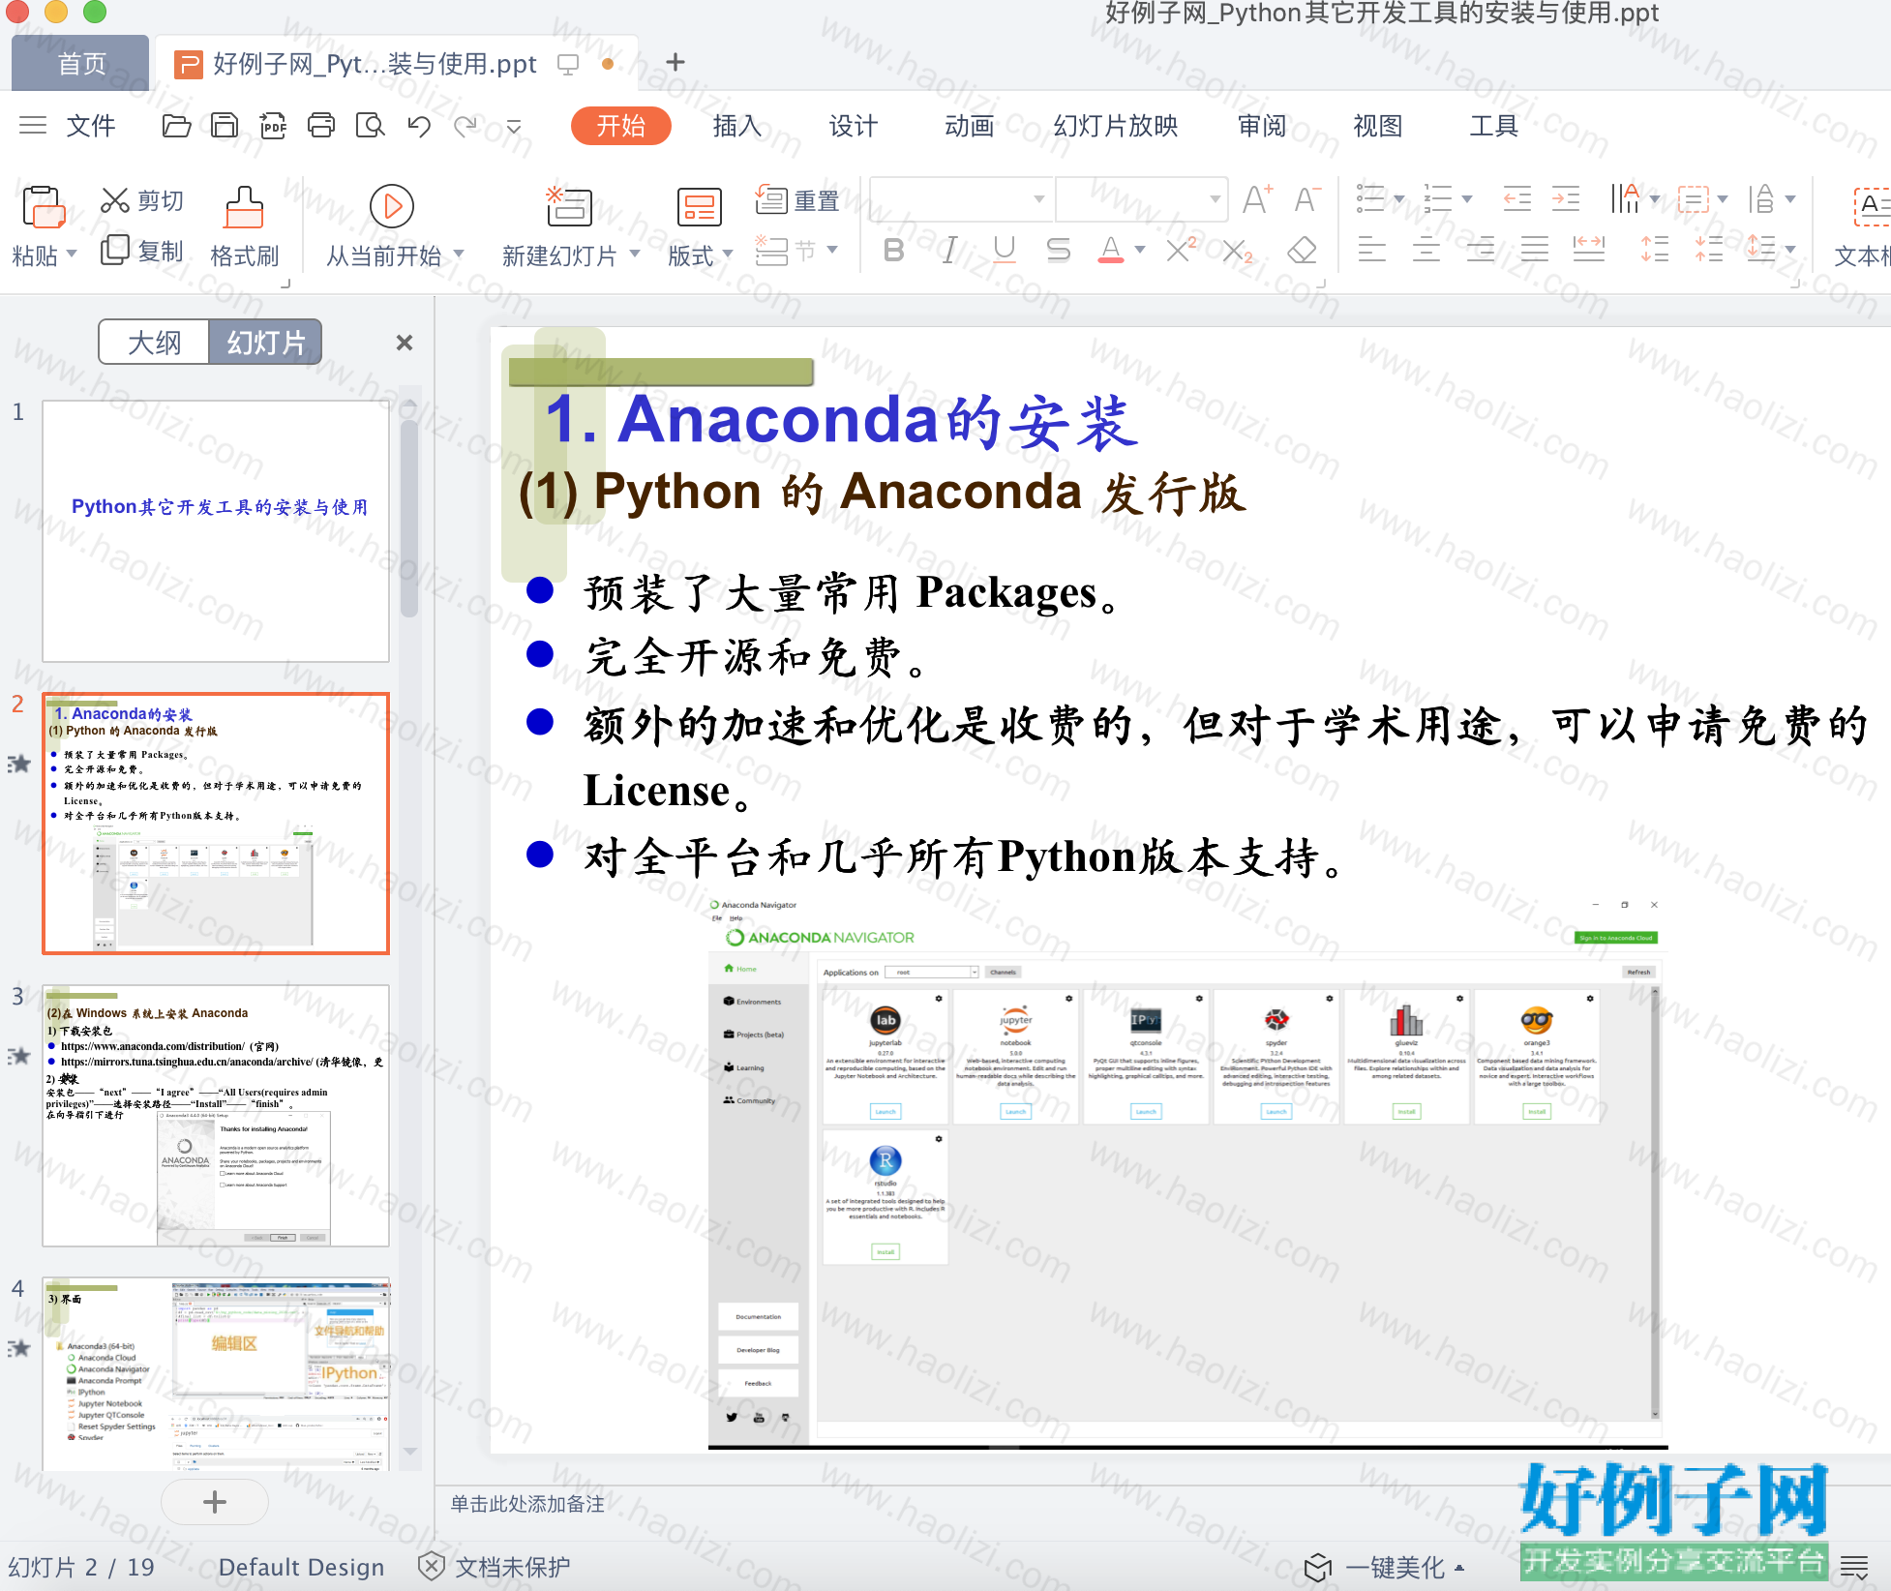This screenshot has height=1591, width=1891.
Task: Add a new document tab with plus
Action: click(x=675, y=63)
